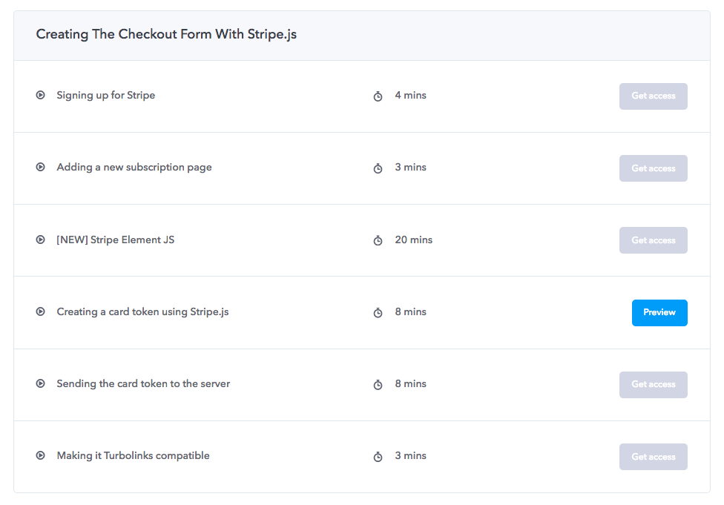Open the Making it Turbolinks compatible title

point(133,456)
